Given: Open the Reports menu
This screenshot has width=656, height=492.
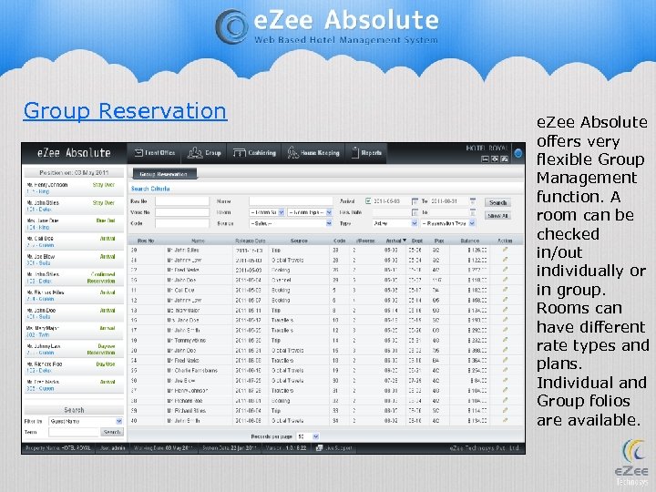Looking at the screenshot, I should pyautogui.click(x=366, y=153).
